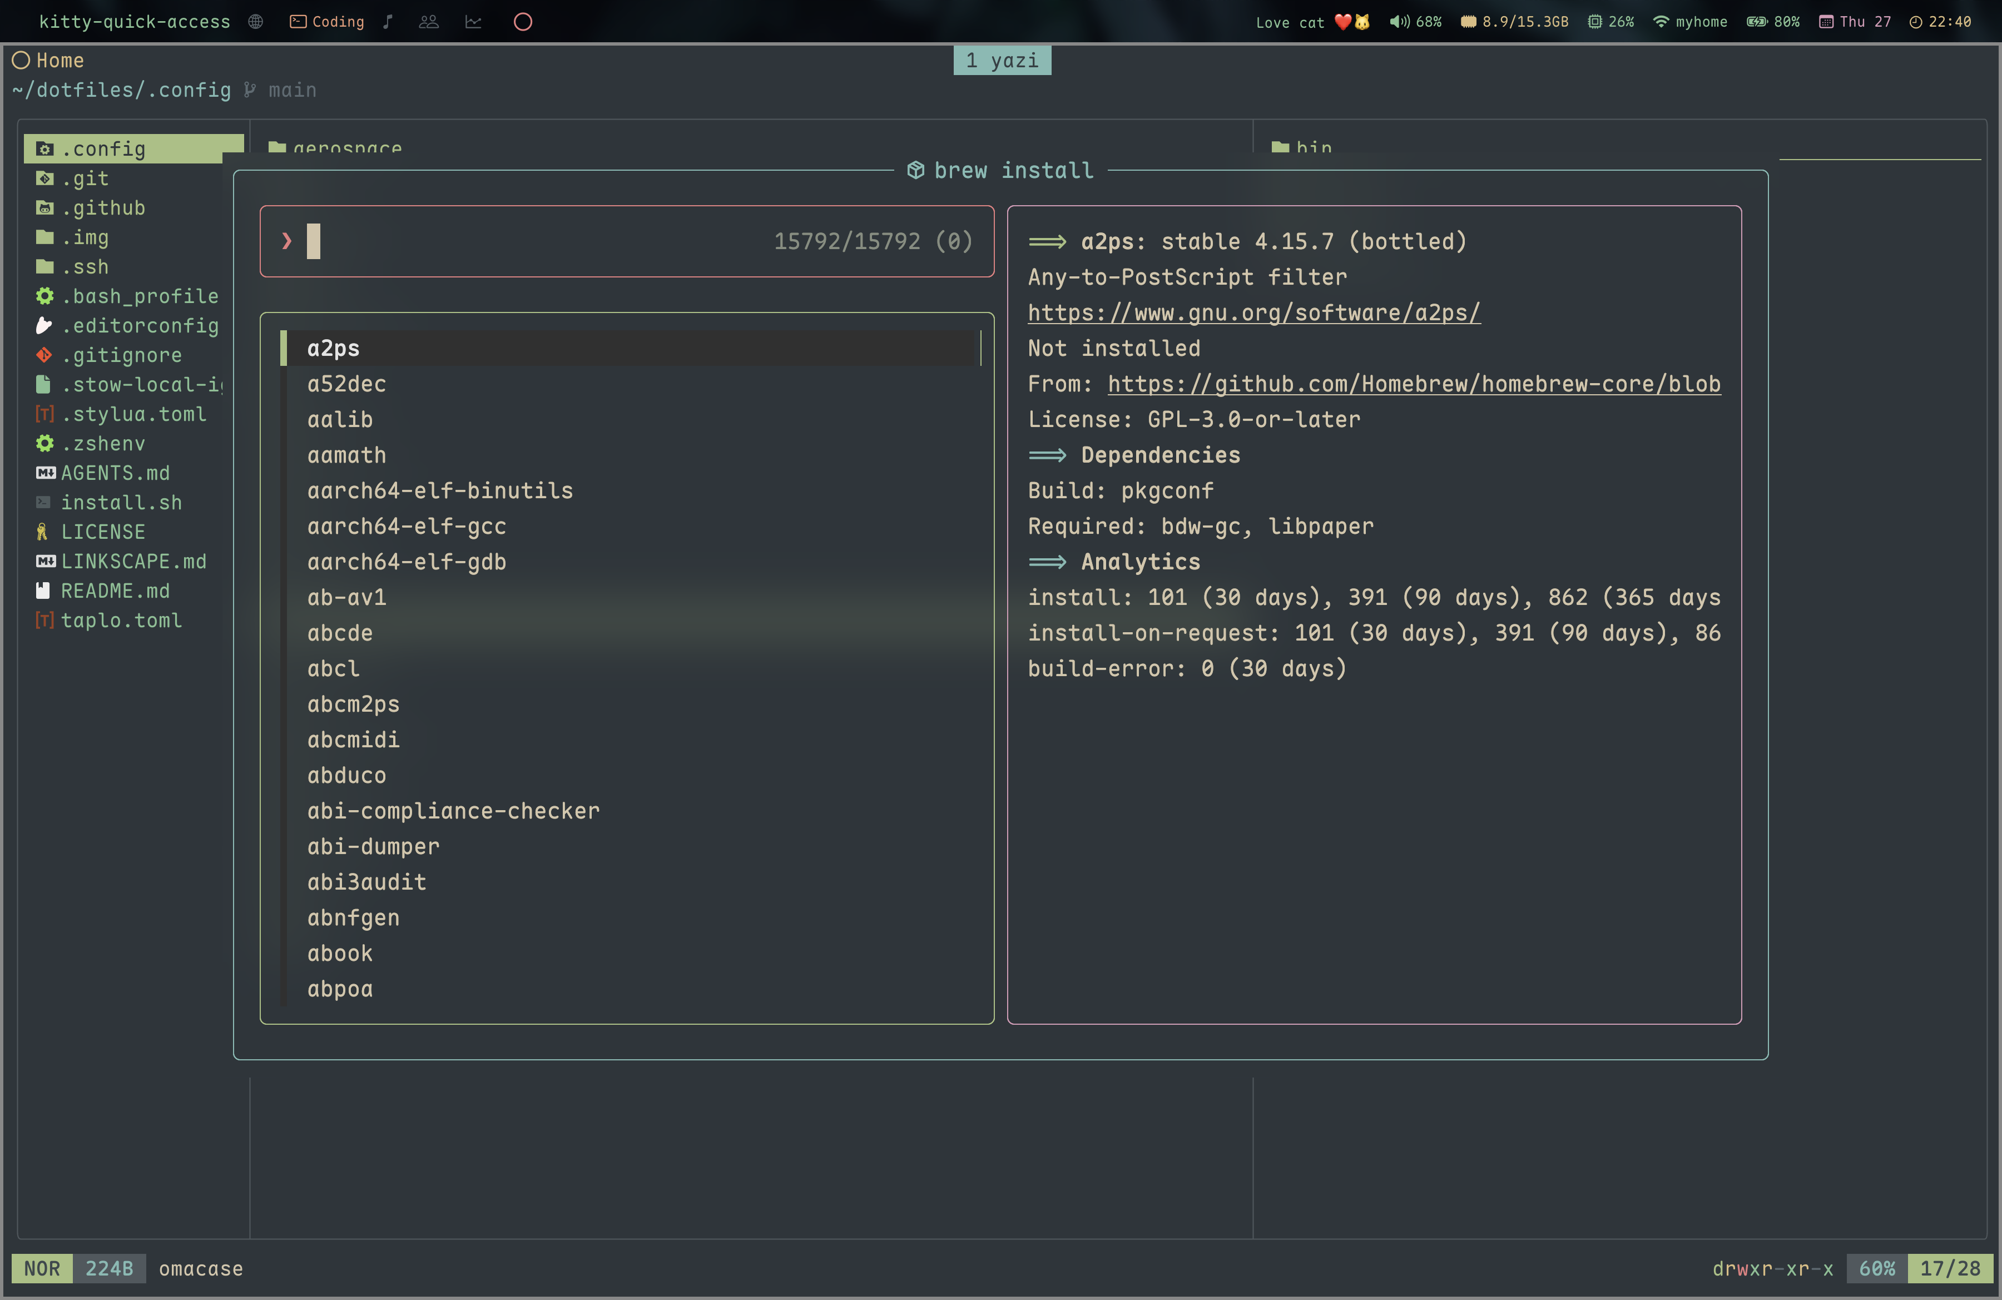Viewport: 2002px width, 1300px height.
Task: Select ab-av1 in the package list
Action: 346,597
